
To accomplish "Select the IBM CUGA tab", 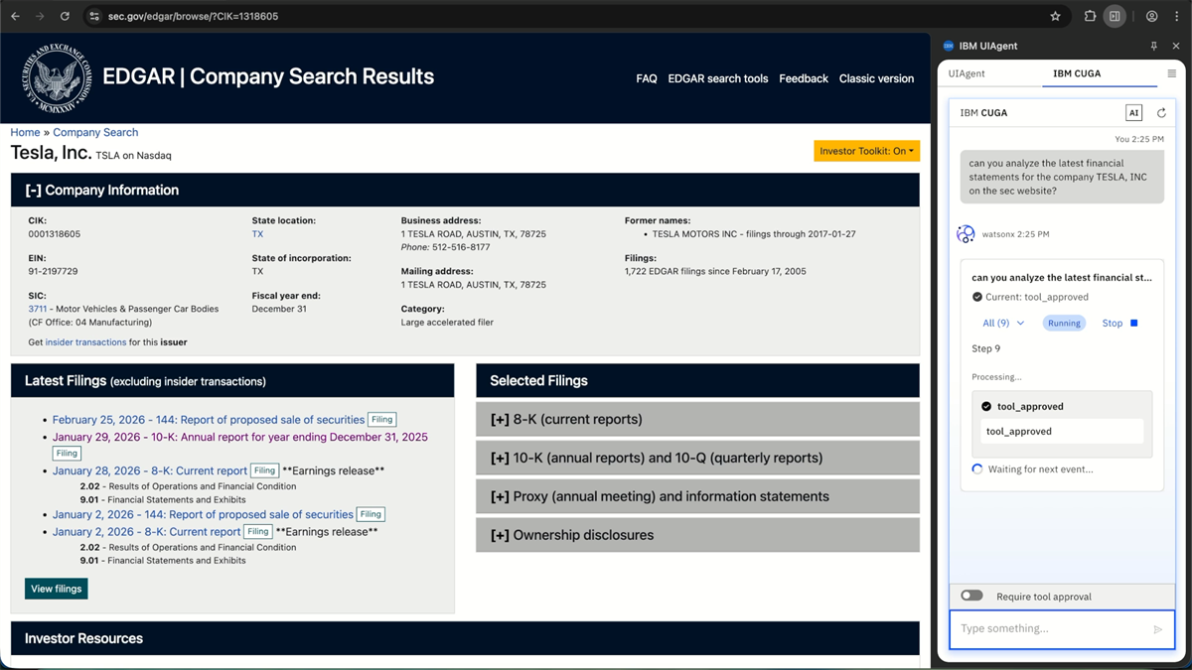I will [1077, 73].
